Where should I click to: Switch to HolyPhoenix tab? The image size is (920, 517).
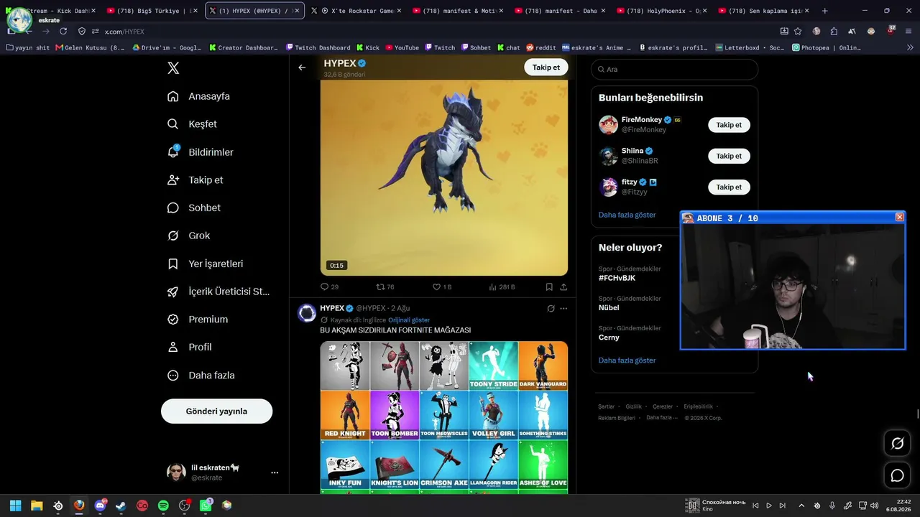(662, 11)
